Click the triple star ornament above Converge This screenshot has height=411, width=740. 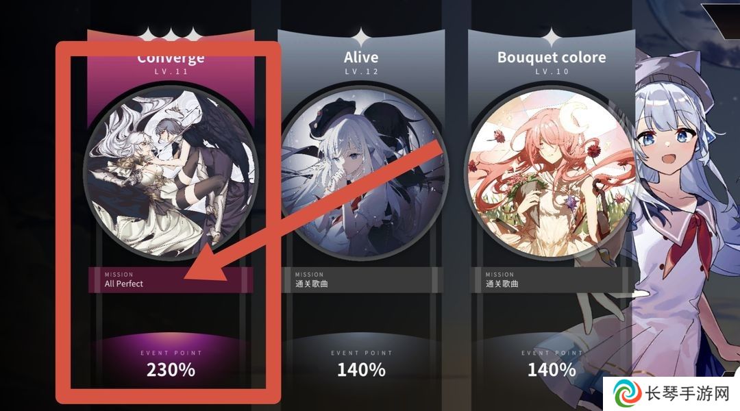coord(171,34)
